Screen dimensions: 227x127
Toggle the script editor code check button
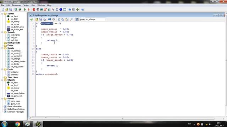(77, 19)
